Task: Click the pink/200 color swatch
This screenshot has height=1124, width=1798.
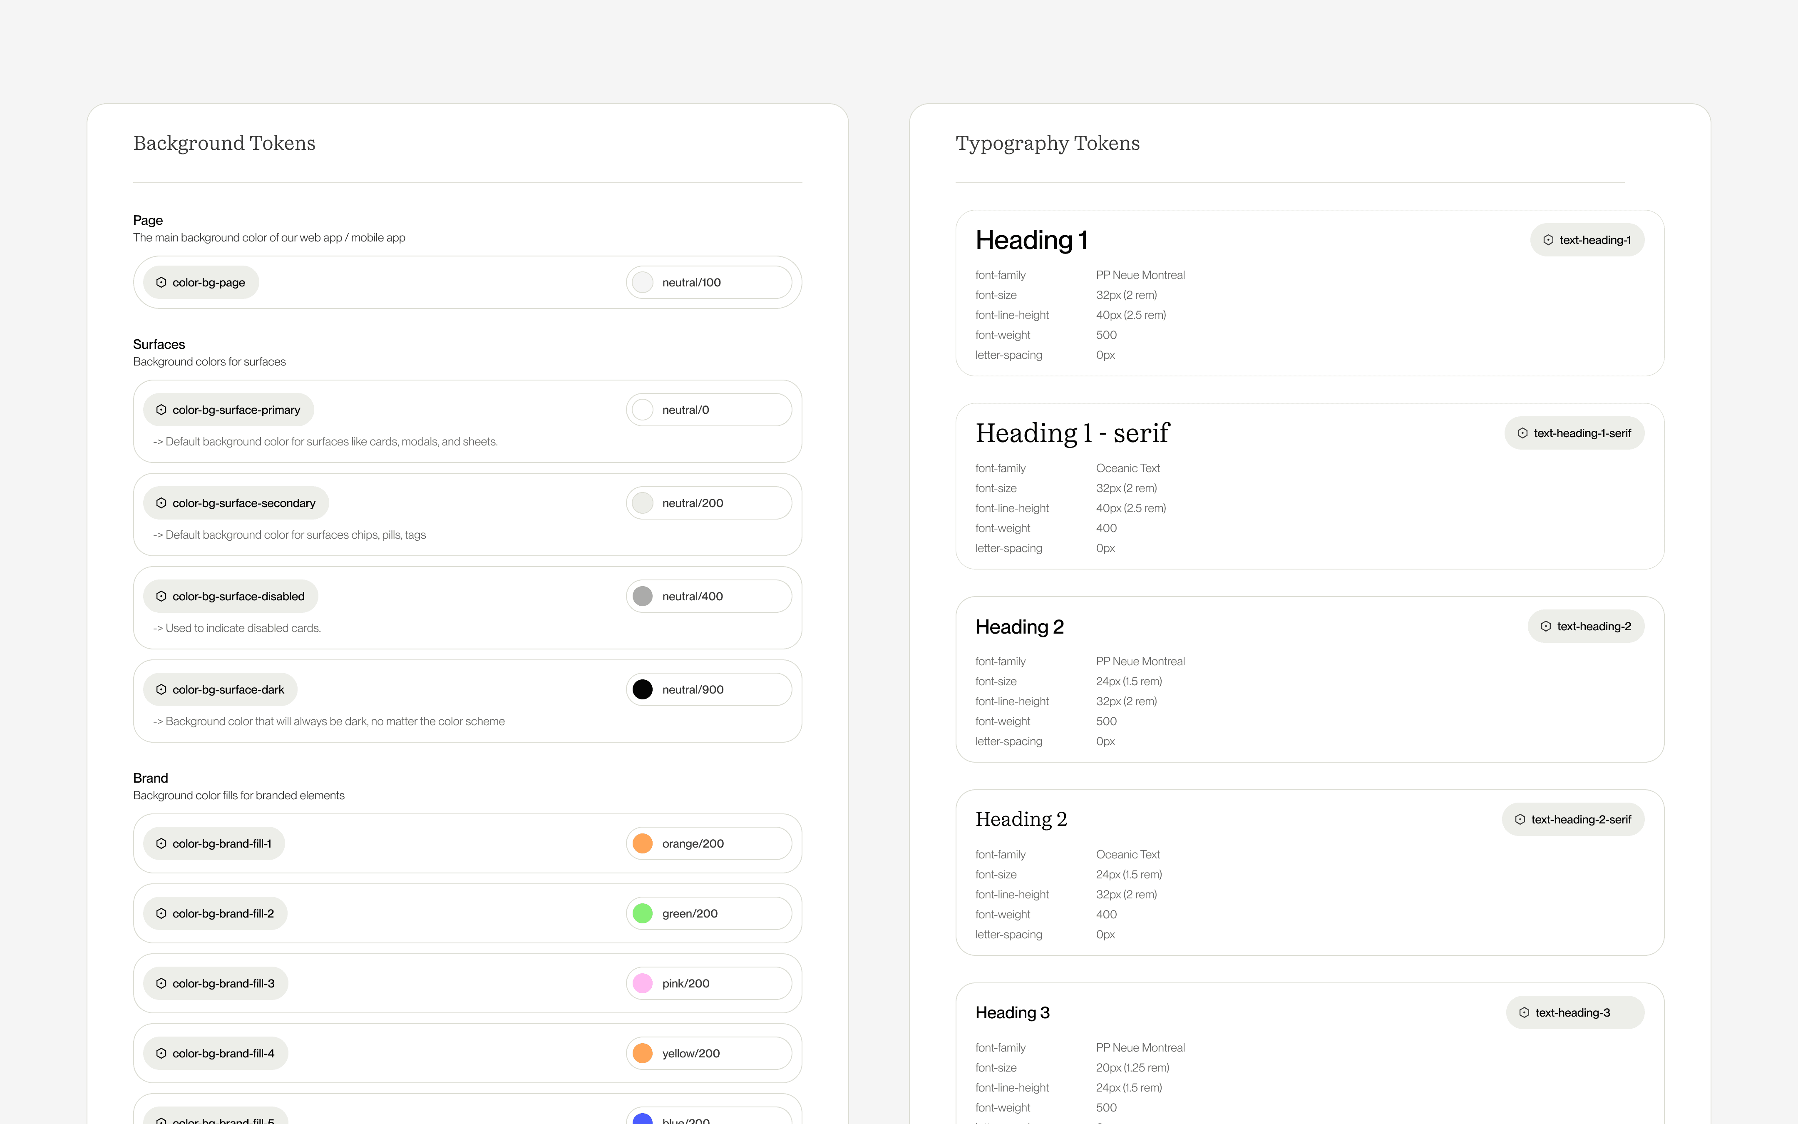Action: point(643,983)
